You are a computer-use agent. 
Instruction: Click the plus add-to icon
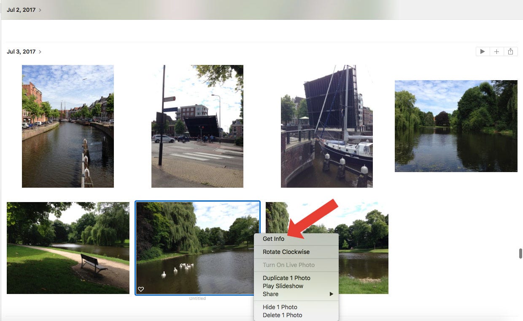pyautogui.click(x=496, y=51)
